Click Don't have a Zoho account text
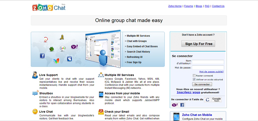The image size is (258, 121). [x=198, y=35]
